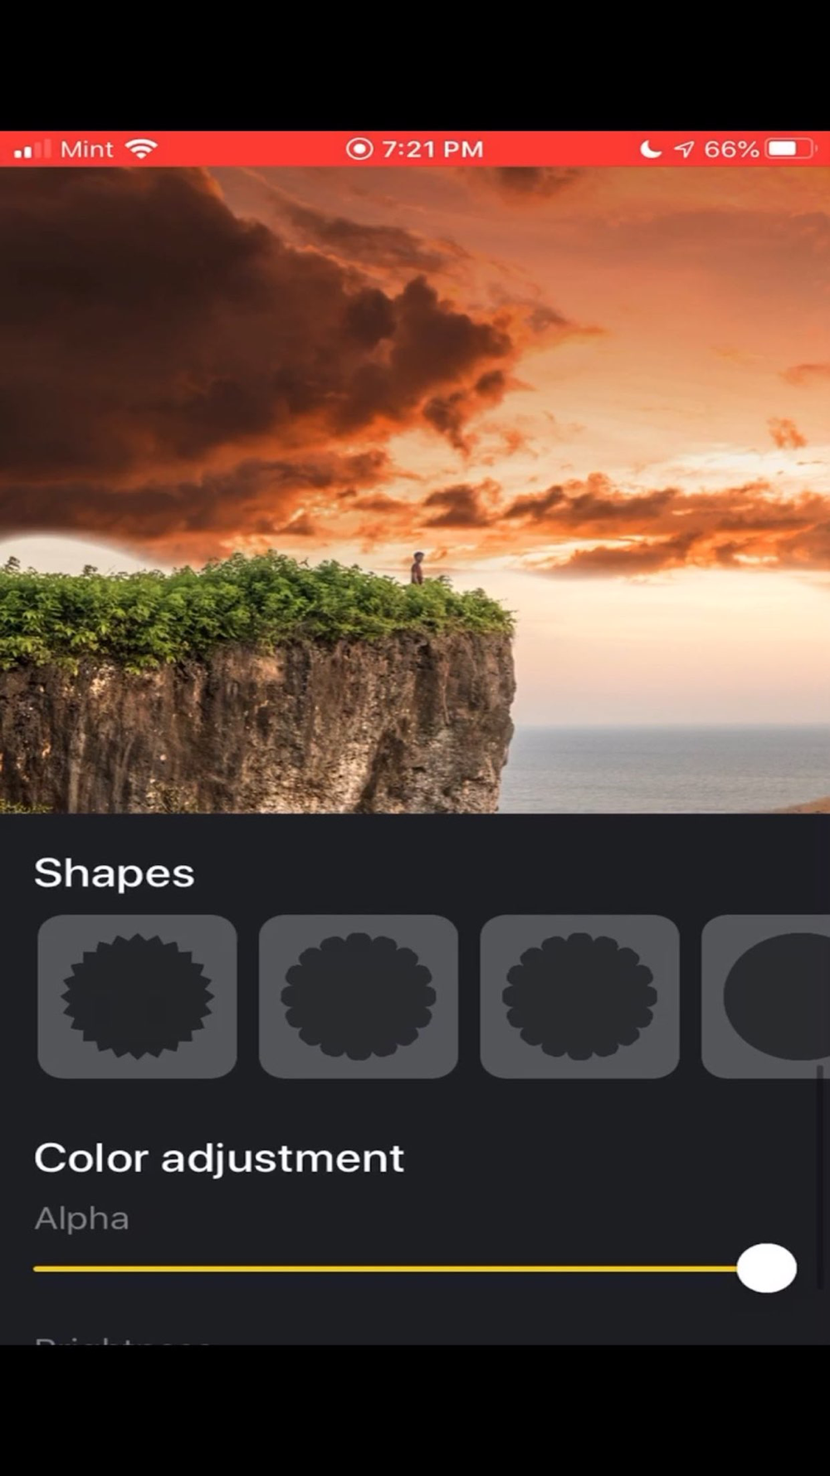The width and height of the screenshot is (830, 1476).
Task: Select the spiky starburst shape
Action: pyautogui.click(x=137, y=996)
